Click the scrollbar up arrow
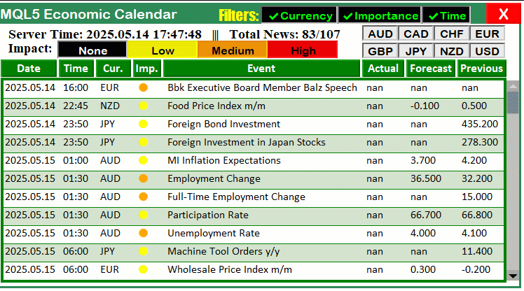The image size is (524, 291). point(513,86)
